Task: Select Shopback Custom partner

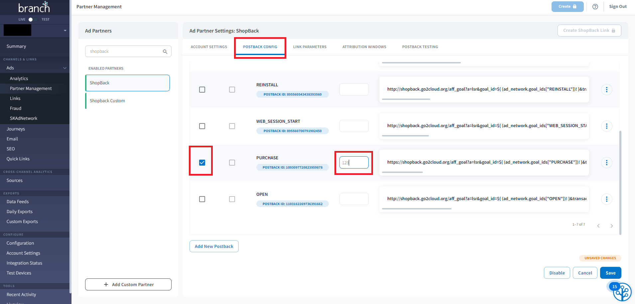Action: pos(128,101)
